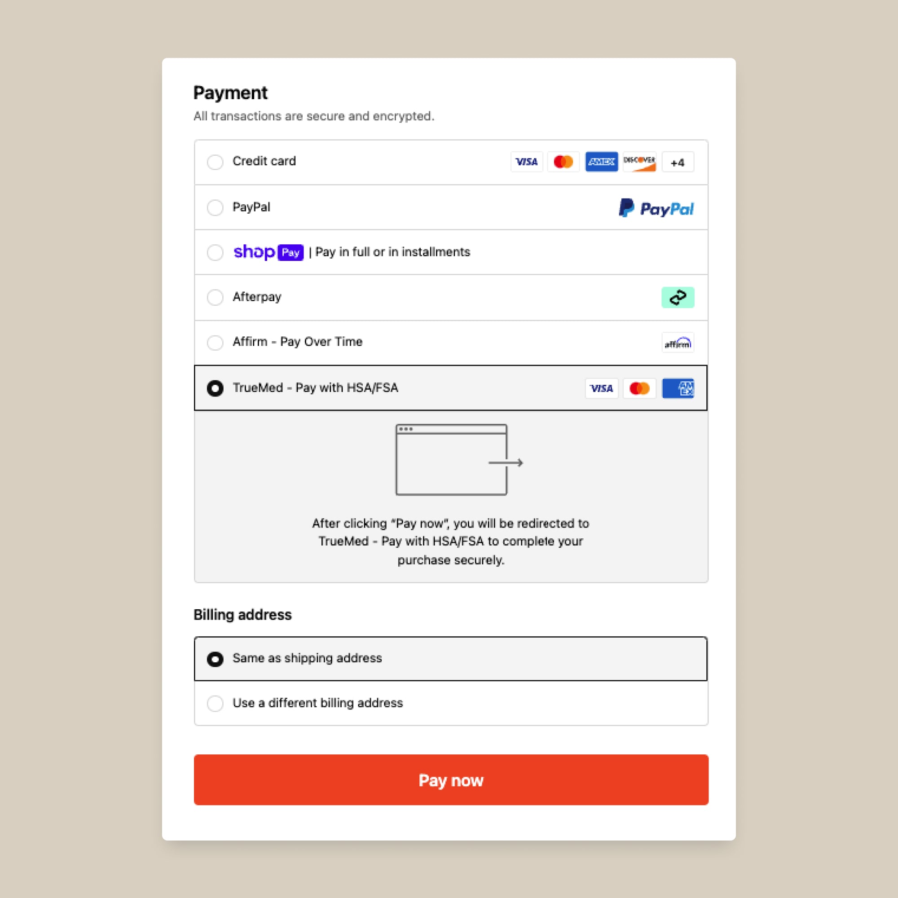Select the Credit card radio button
This screenshot has height=898, width=898.
pos(215,162)
